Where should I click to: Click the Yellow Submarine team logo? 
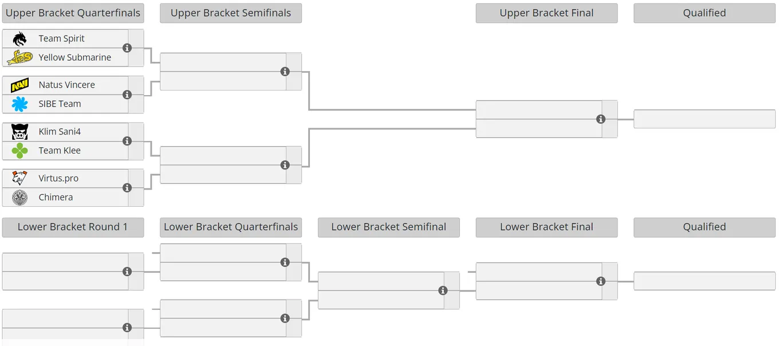pyautogui.click(x=19, y=57)
